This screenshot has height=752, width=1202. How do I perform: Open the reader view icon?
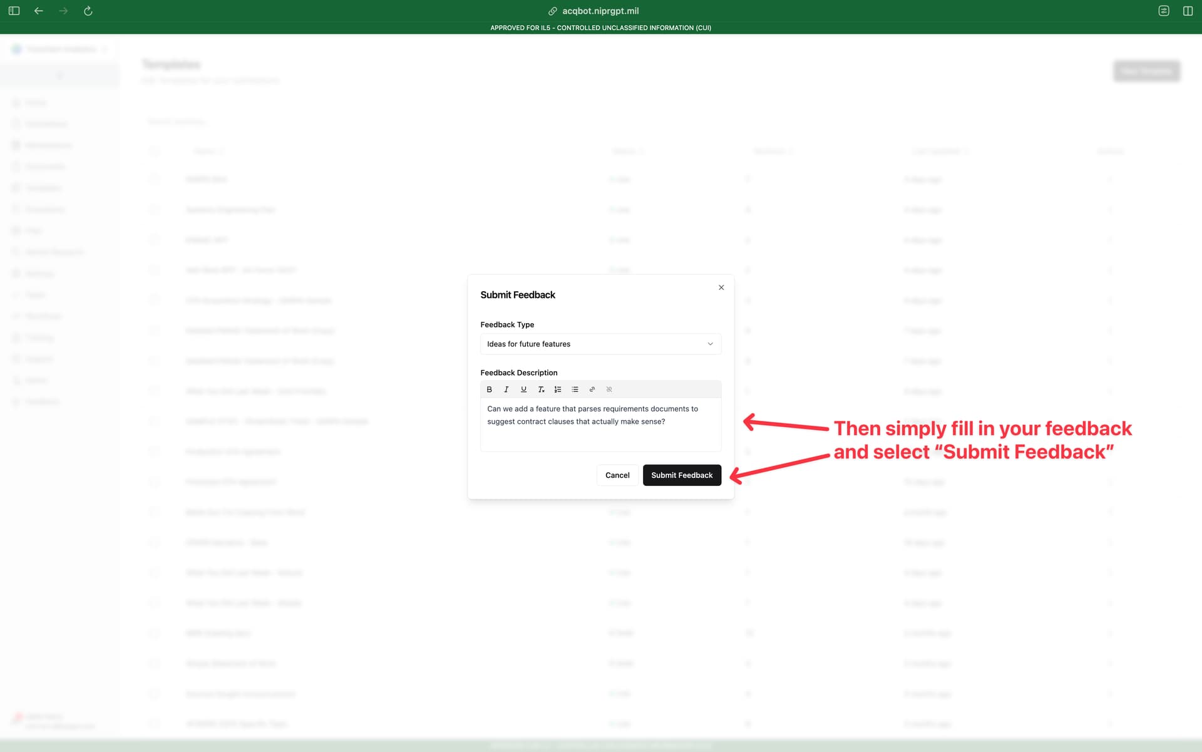1164,11
